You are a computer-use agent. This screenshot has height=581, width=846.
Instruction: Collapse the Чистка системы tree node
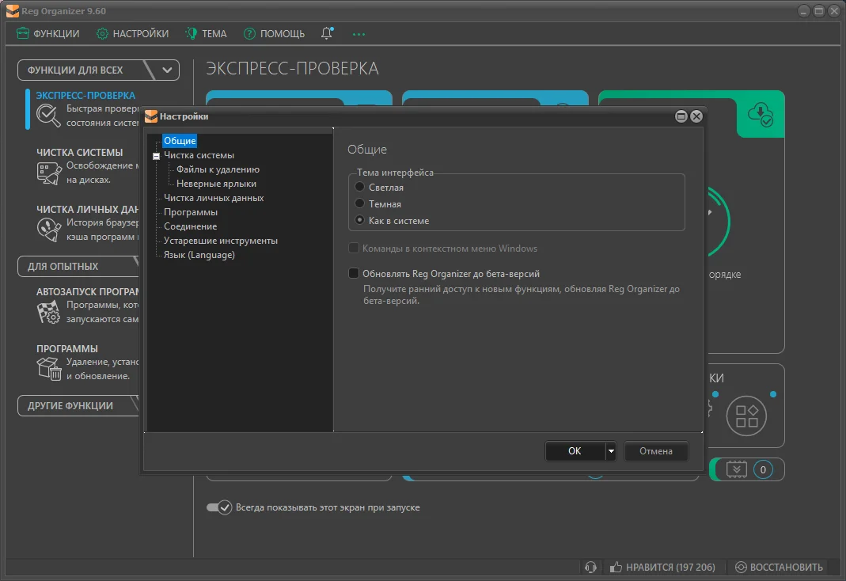pyautogui.click(x=157, y=156)
